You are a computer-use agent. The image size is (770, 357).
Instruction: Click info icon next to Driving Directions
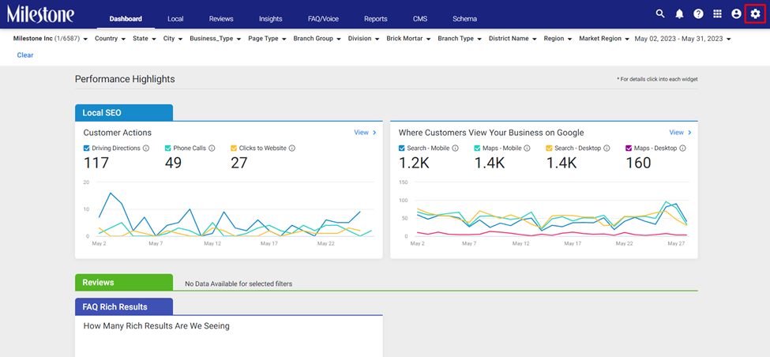click(x=146, y=148)
